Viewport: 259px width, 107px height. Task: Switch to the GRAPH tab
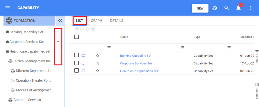(x=96, y=21)
